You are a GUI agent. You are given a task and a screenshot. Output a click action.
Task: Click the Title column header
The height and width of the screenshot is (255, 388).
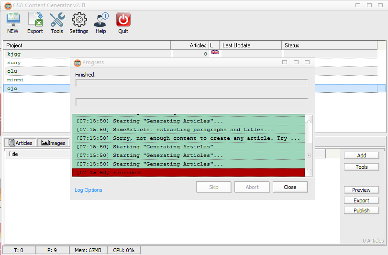[x=38, y=154]
